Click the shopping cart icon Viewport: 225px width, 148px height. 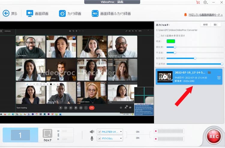198,2
